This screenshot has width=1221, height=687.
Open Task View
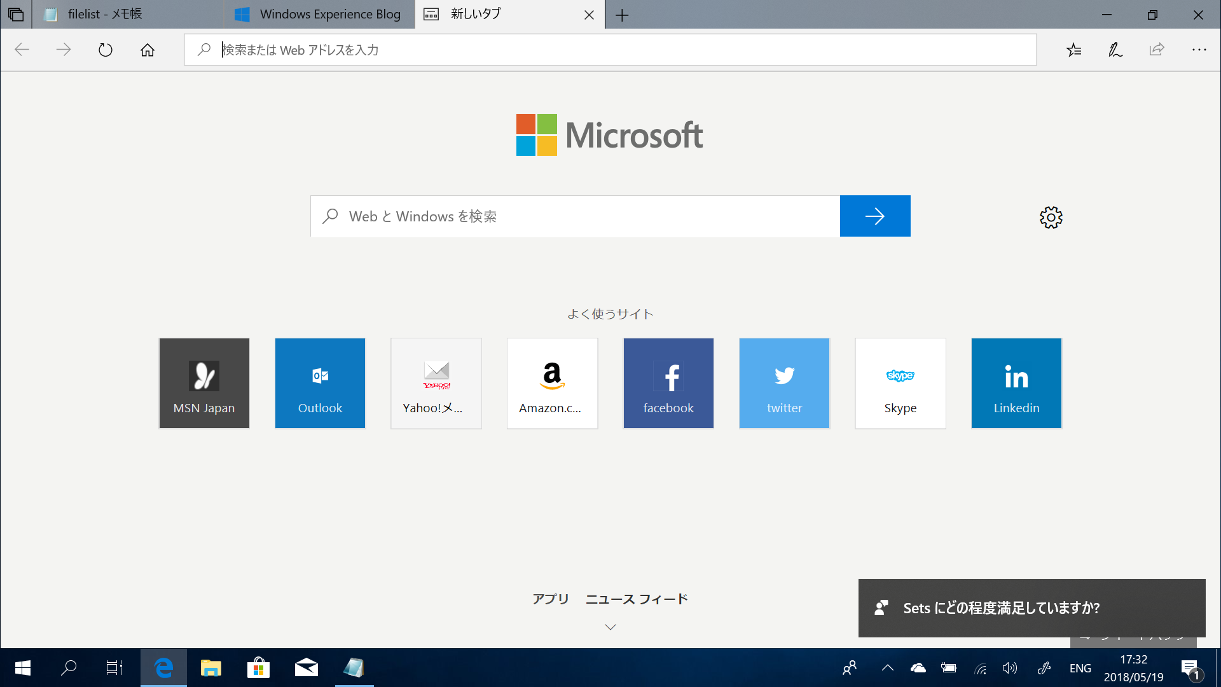(114, 668)
